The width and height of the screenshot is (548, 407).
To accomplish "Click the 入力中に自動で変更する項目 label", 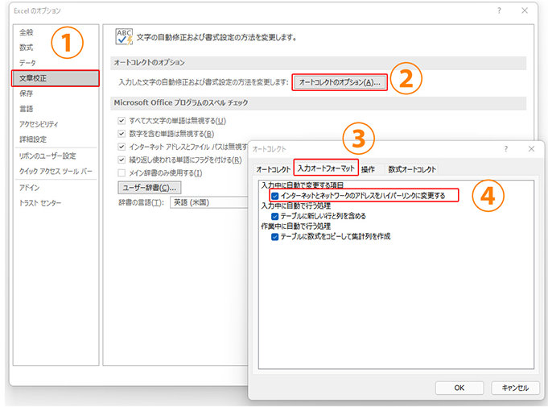I will point(303,185).
